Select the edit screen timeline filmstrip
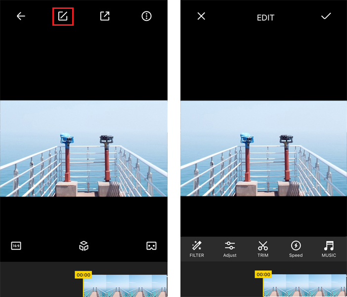 [305, 286]
